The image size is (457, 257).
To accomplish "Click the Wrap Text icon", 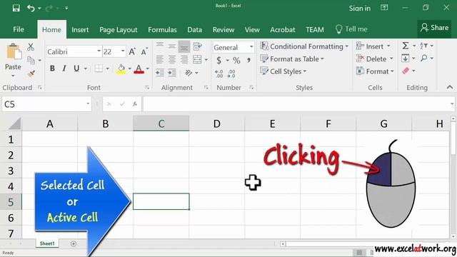I will pyautogui.click(x=198, y=46).
